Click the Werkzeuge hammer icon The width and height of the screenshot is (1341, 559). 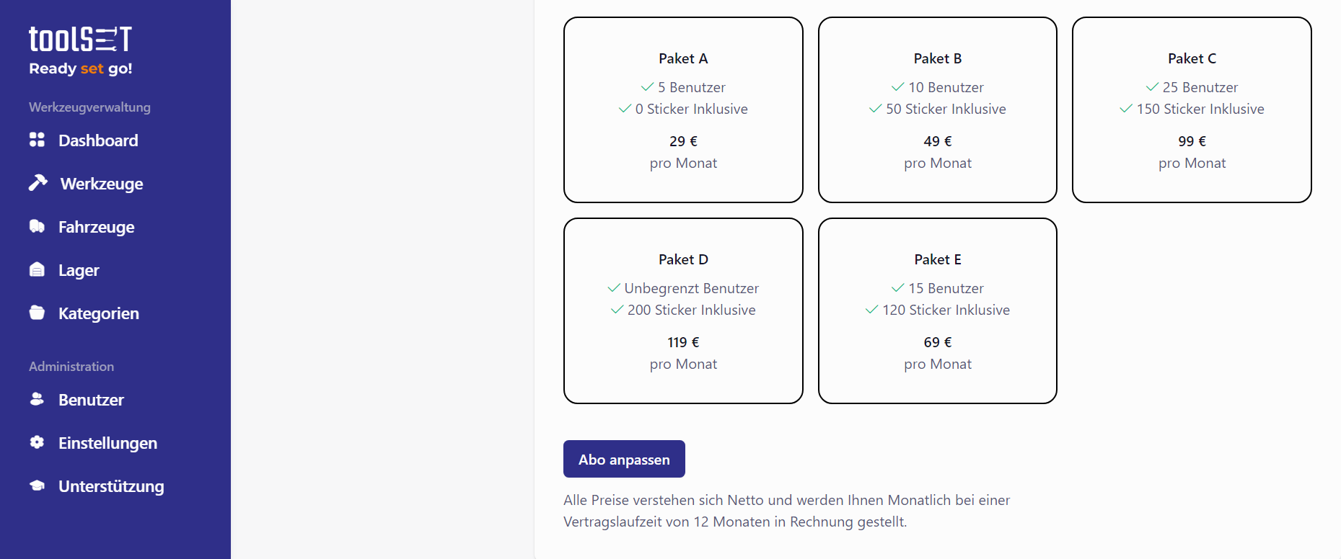click(x=38, y=183)
